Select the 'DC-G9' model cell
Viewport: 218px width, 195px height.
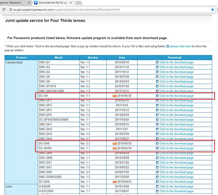(59, 96)
